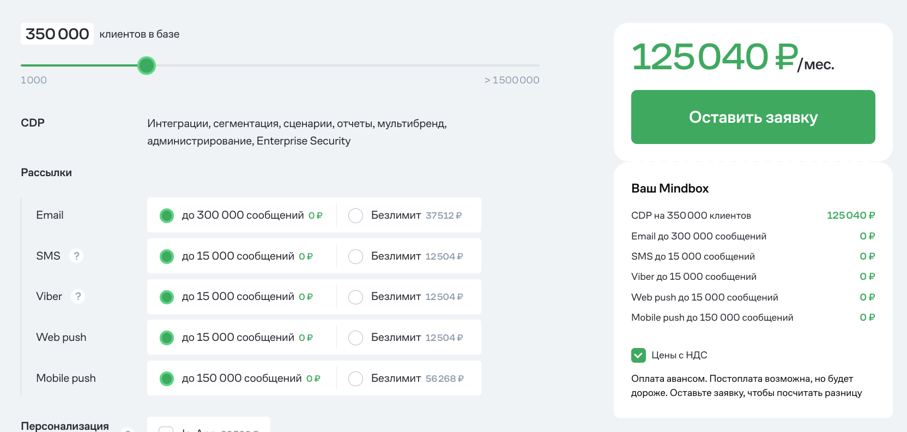This screenshot has width=907, height=432.
Task: Click the help icon next to Viber
Action: point(78,296)
